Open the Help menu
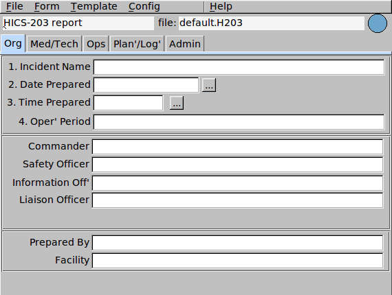This screenshot has width=392, height=295. pyautogui.click(x=221, y=6)
